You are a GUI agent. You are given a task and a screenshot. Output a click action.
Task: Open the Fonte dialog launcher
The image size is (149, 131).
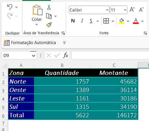[145, 33]
